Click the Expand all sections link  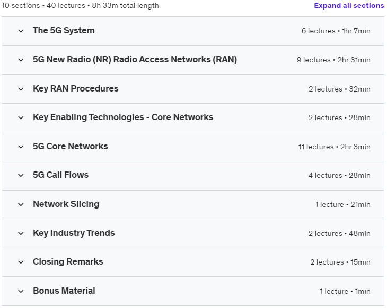pos(349,5)
